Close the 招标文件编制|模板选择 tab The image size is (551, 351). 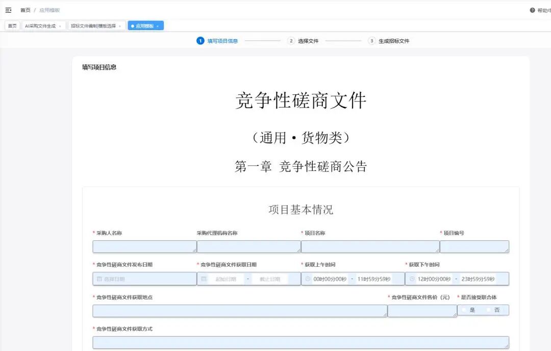tap(120, 26)
